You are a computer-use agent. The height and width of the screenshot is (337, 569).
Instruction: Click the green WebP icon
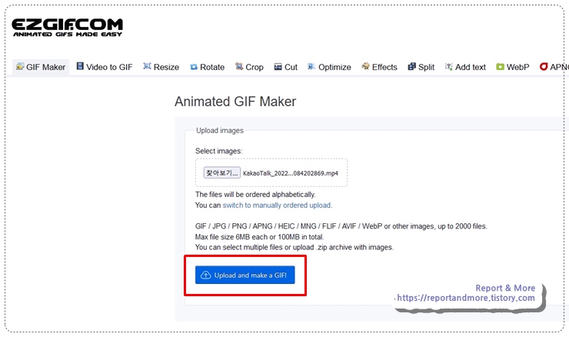click(x=500, y=67)
